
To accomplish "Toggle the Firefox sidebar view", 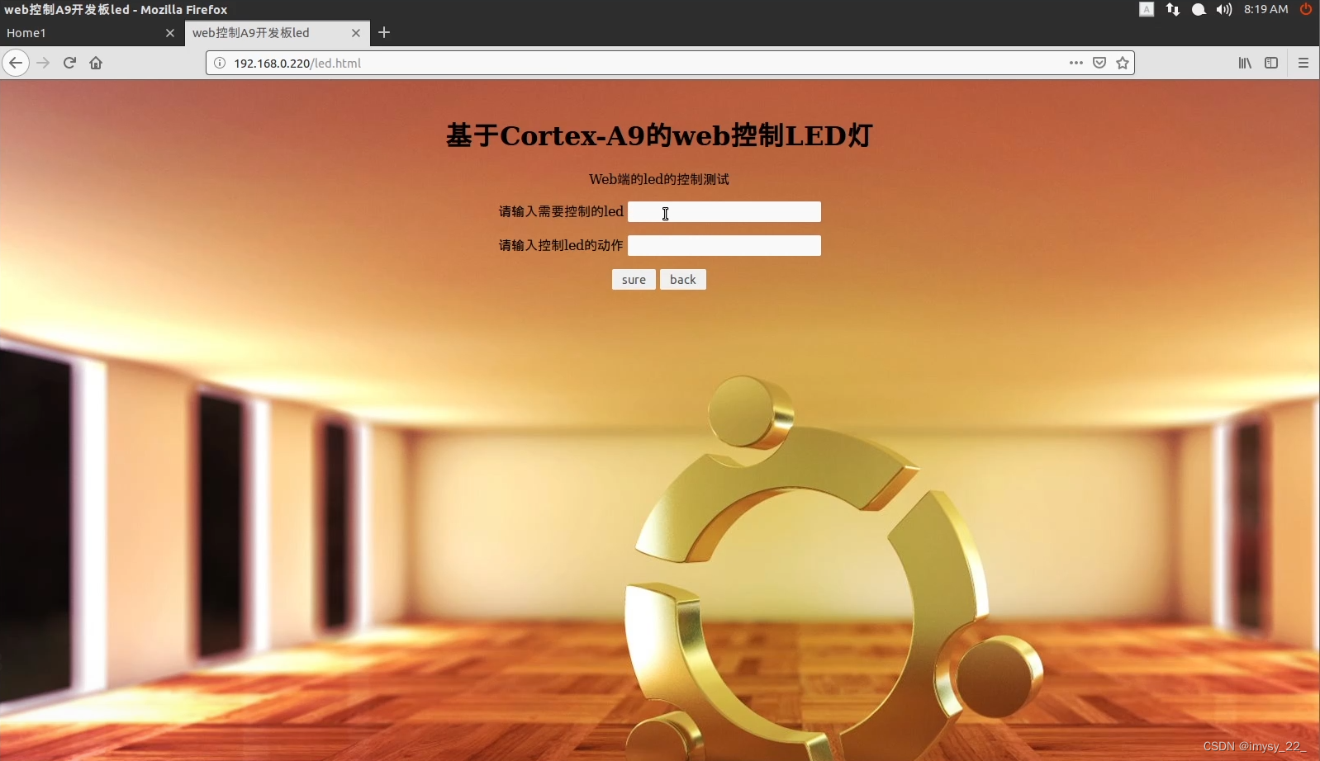I will point(1271,63).
